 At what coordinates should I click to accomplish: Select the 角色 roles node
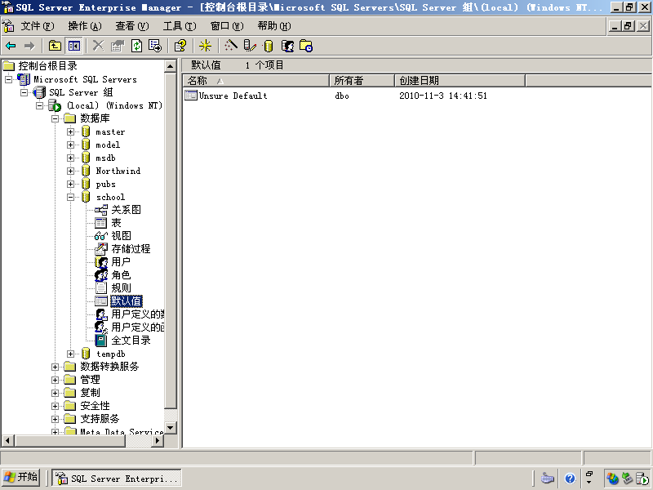point(121,275)
